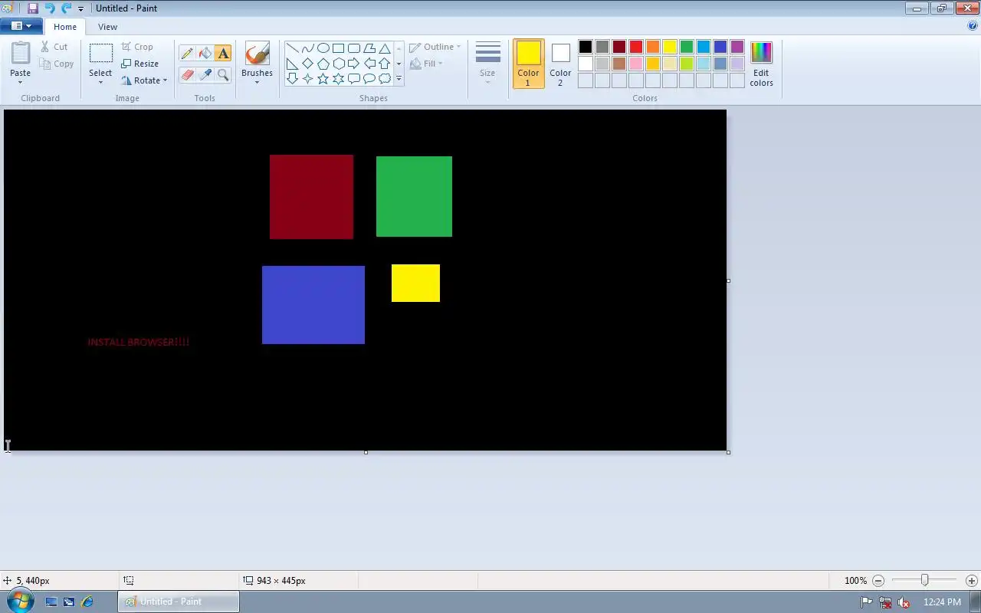Activate Color 1 foreground selector

click(x=528, y=64)
